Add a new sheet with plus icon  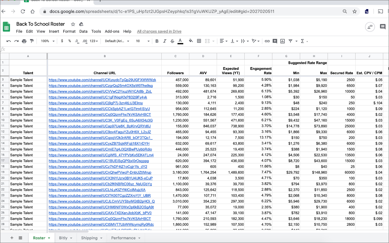point(12,238)
